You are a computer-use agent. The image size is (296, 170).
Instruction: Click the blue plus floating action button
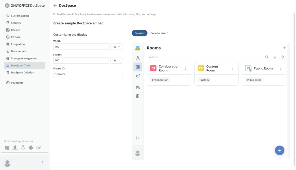pos(280,150)
